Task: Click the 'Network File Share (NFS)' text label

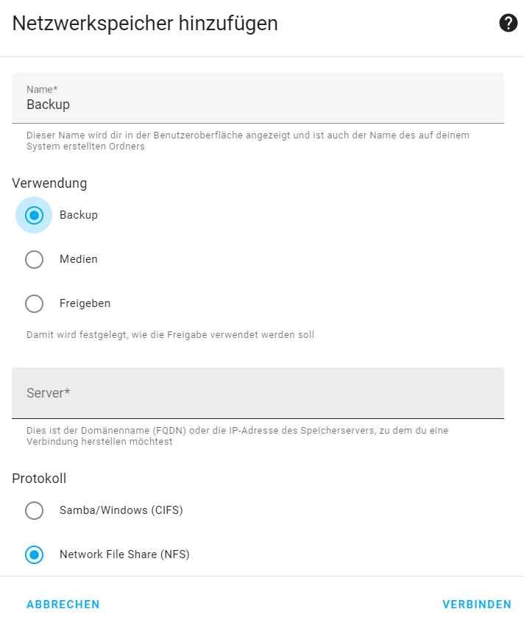Action: tap(124, 554)
